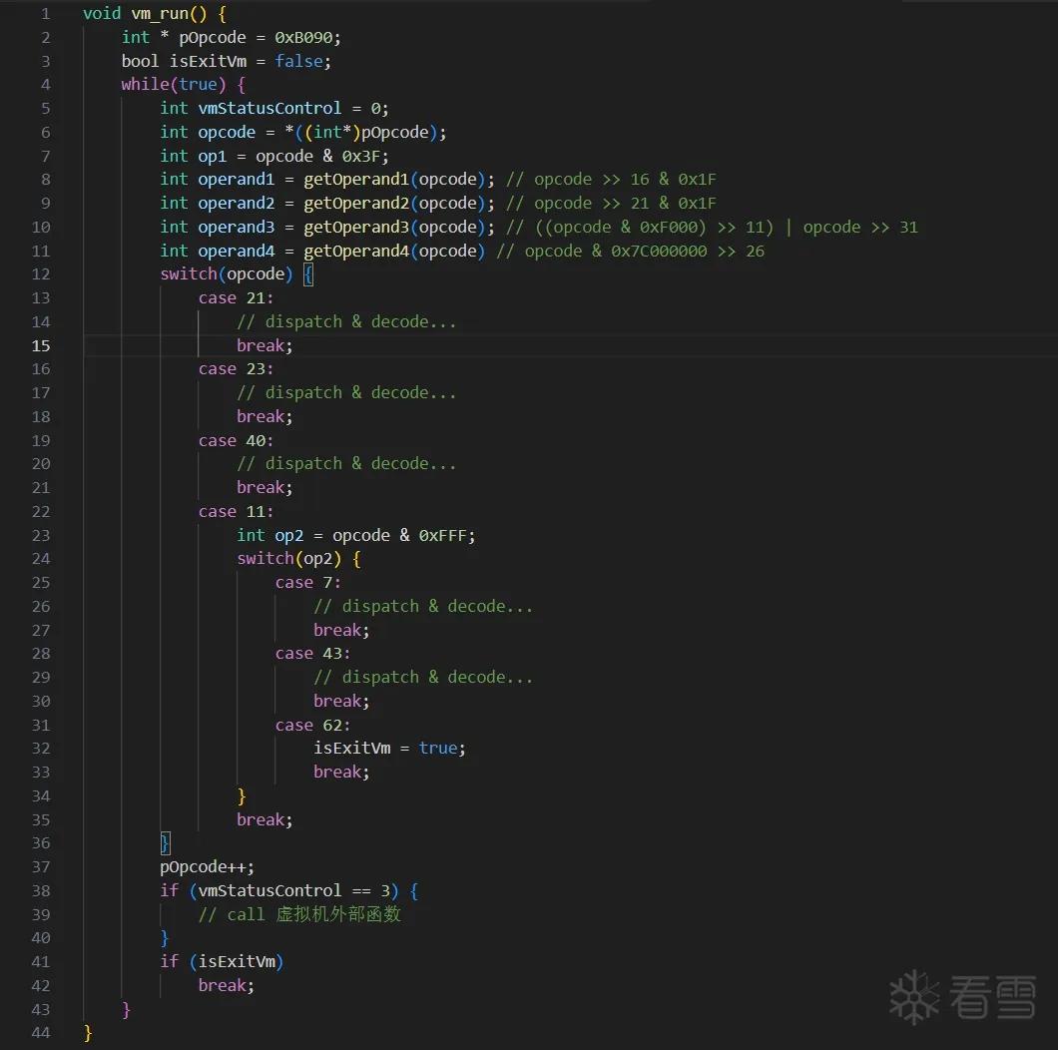Click the 'if (isExitVm)' statement

222,962
